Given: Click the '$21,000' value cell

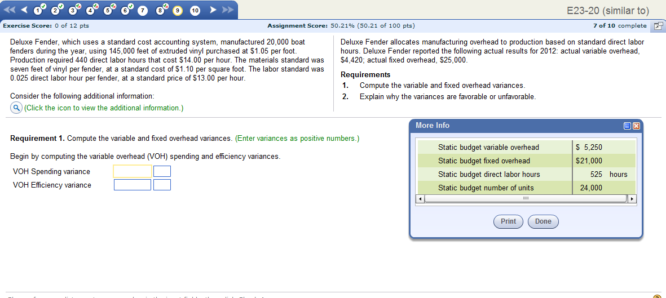Looking at the screenshot, I should [x=589, y=161].
